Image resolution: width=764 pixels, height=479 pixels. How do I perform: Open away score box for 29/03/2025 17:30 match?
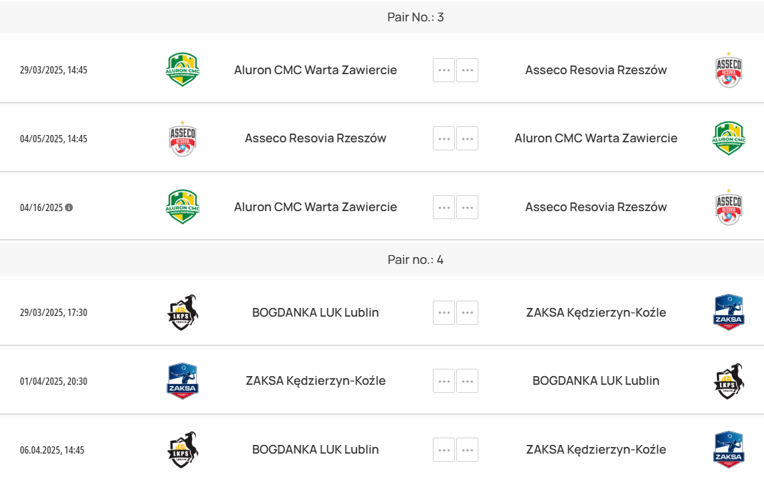pyautogui.click(x=467, y=313)
